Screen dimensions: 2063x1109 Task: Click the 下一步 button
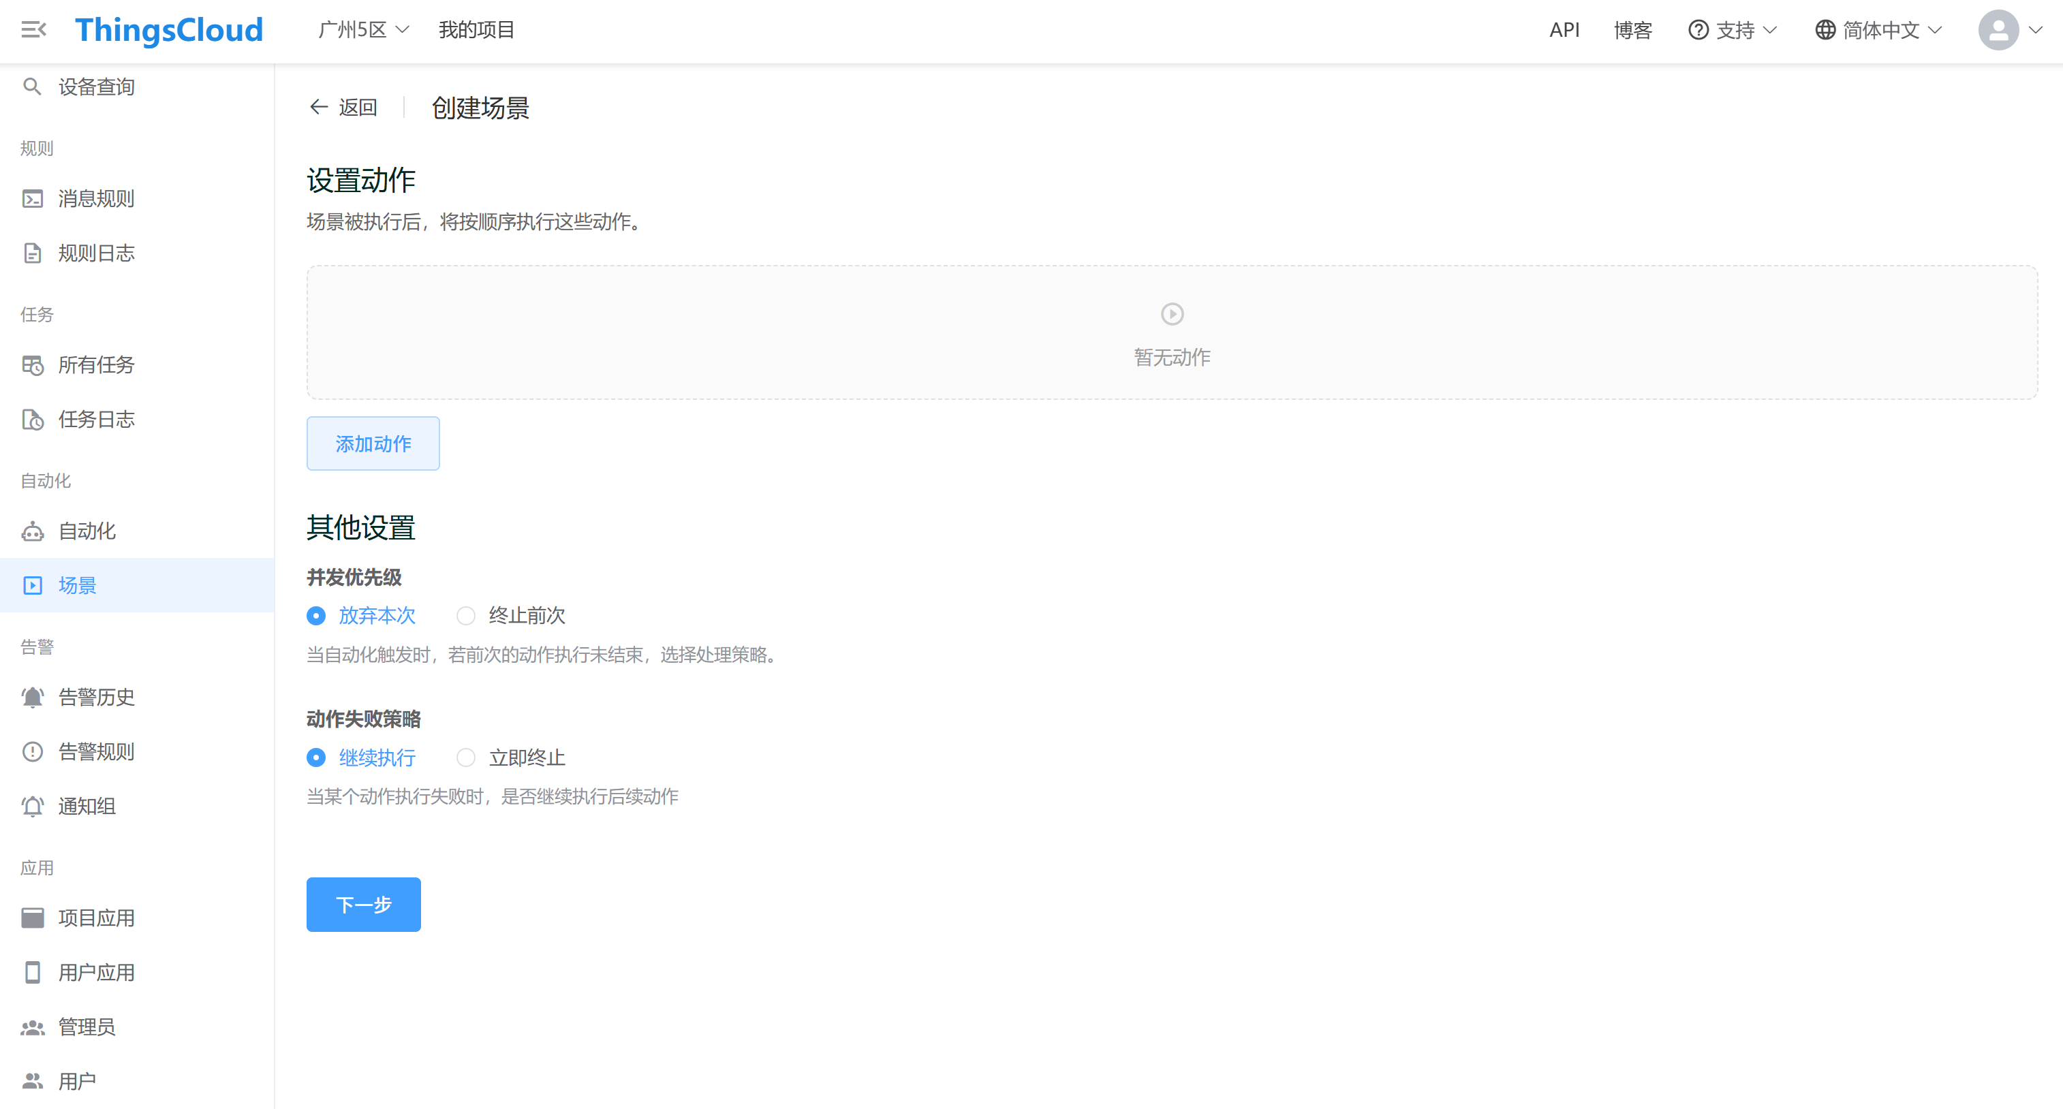364,905
